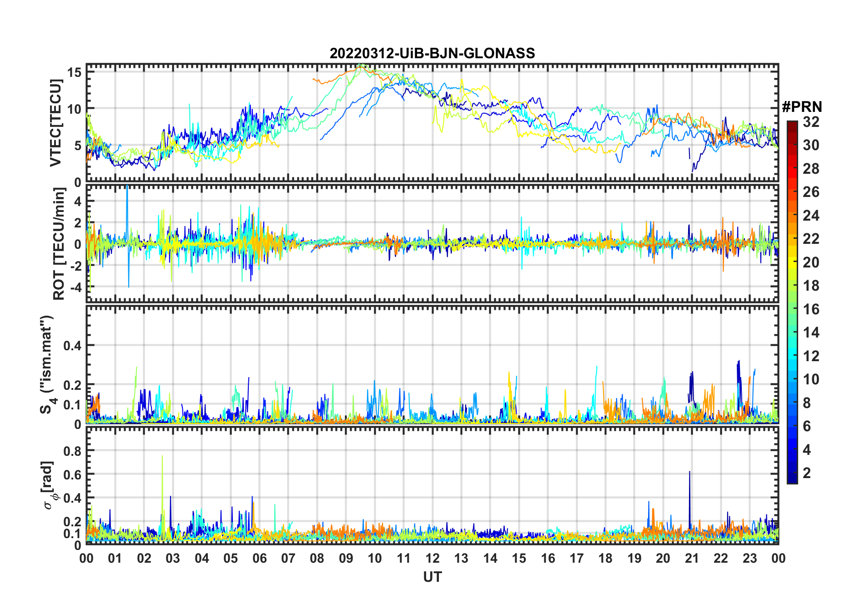Click the VTEC peak near 09:30 UT

(362, 66)
